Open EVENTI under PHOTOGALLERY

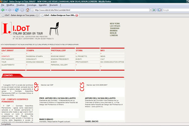pos(54,62)
